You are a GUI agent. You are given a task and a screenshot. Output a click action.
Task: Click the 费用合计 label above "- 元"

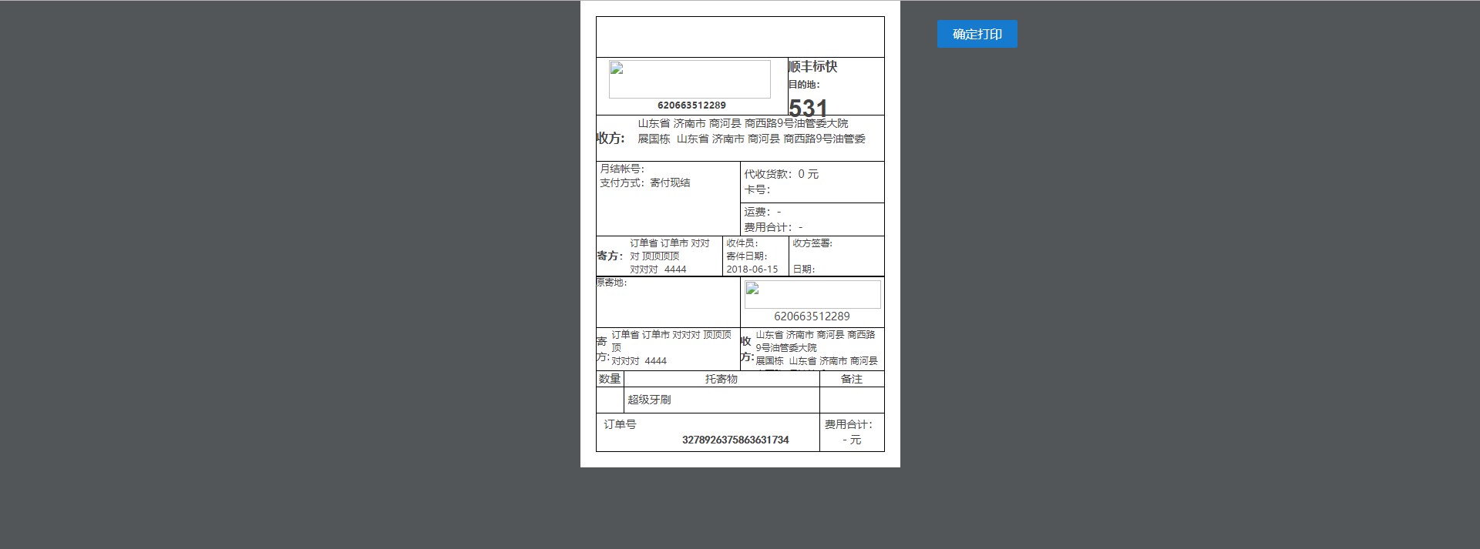pyautogui.click(x=849, y=424)
